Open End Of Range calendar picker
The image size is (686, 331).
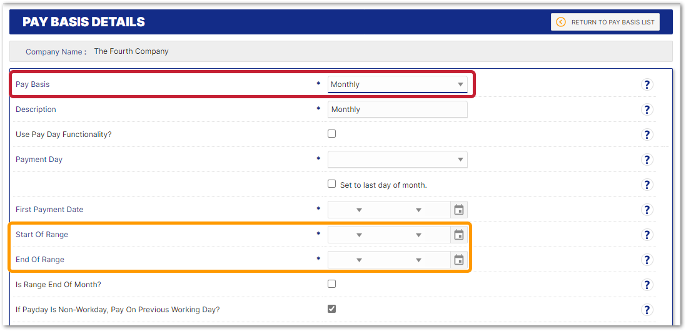[x=459, y=260]
